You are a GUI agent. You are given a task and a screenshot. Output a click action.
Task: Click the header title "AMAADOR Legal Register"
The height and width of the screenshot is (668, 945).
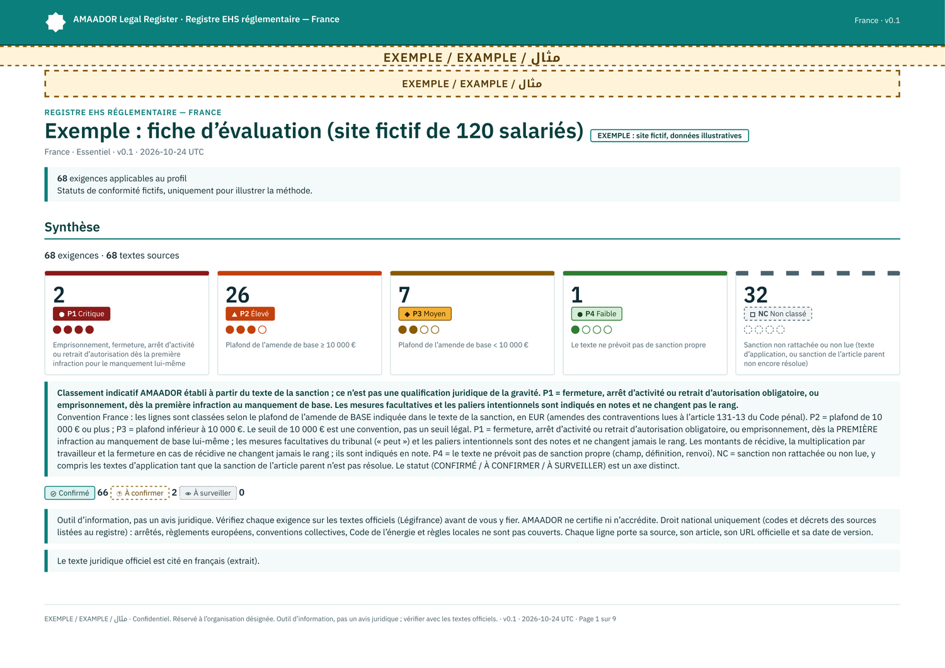click(x=125, y=20)
